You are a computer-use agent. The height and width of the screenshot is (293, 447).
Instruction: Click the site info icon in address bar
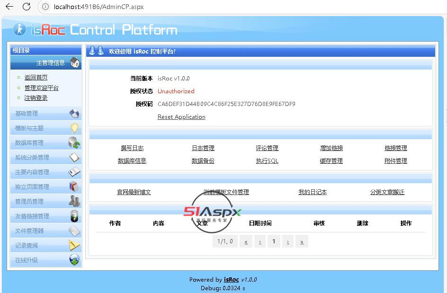[x=45, y=7]
